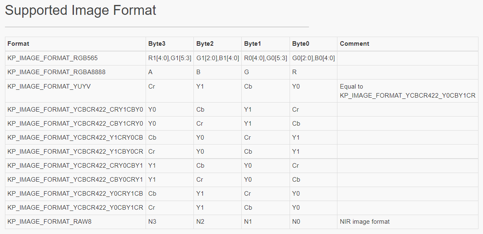Click the Comment column header
Screen dimensions: 483x234
(x=354, y=44)
